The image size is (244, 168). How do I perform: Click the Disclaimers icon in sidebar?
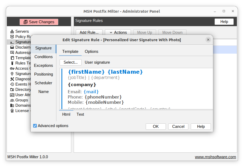click(12, 47)
